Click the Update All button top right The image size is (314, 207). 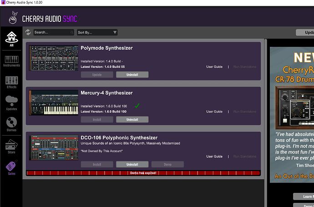click(305, 32)
